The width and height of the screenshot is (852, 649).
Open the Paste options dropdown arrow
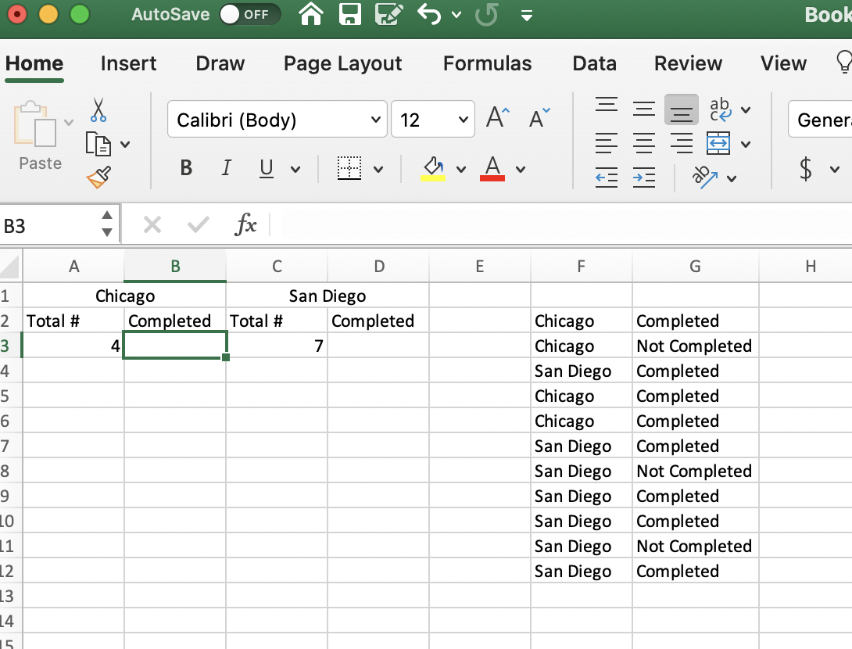(x=69, y=122)
